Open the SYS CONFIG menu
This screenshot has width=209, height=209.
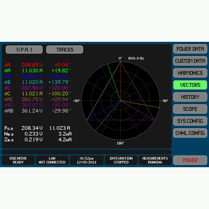pyautogui.click(x=190, y=121)
